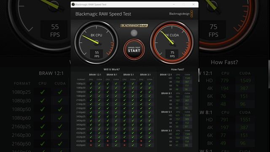Screen dimensions: 270x152
Task: Select the 55 FPS readout in CPU gauge
Action: (97, 54)
